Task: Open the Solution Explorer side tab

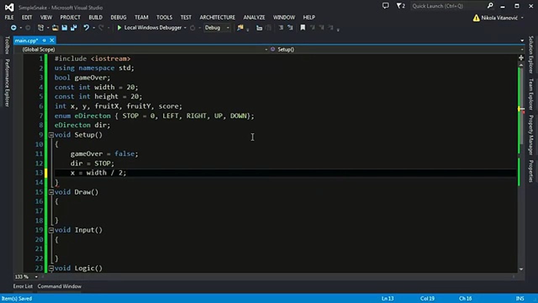Action: coord(531,55)
